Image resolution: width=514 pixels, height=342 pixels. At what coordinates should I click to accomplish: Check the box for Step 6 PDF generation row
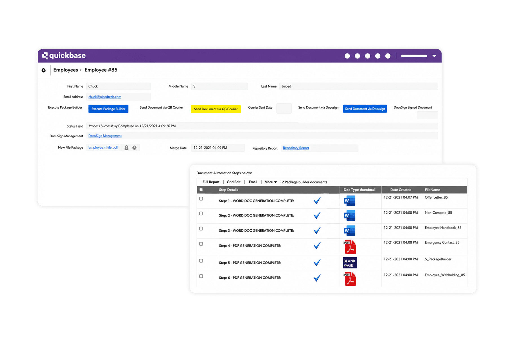[x=201, y=276]
